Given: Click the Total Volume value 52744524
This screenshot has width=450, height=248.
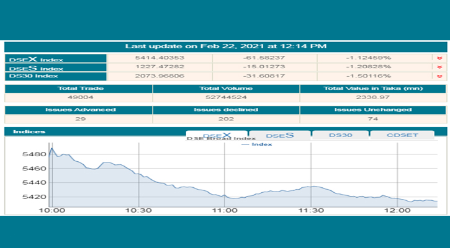Looking at the screenshot, I should pyautogui.click(x=225, y=98).
